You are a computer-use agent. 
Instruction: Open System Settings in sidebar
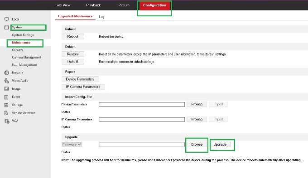point(23,35)
